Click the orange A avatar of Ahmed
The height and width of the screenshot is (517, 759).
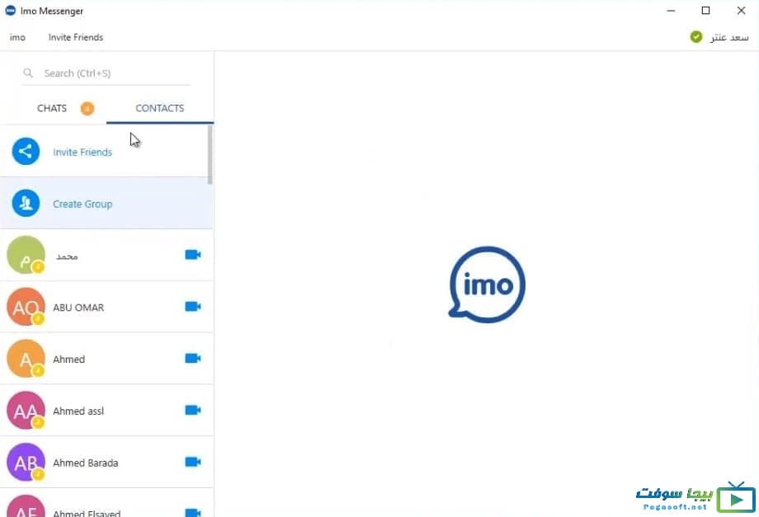[26, 359]
